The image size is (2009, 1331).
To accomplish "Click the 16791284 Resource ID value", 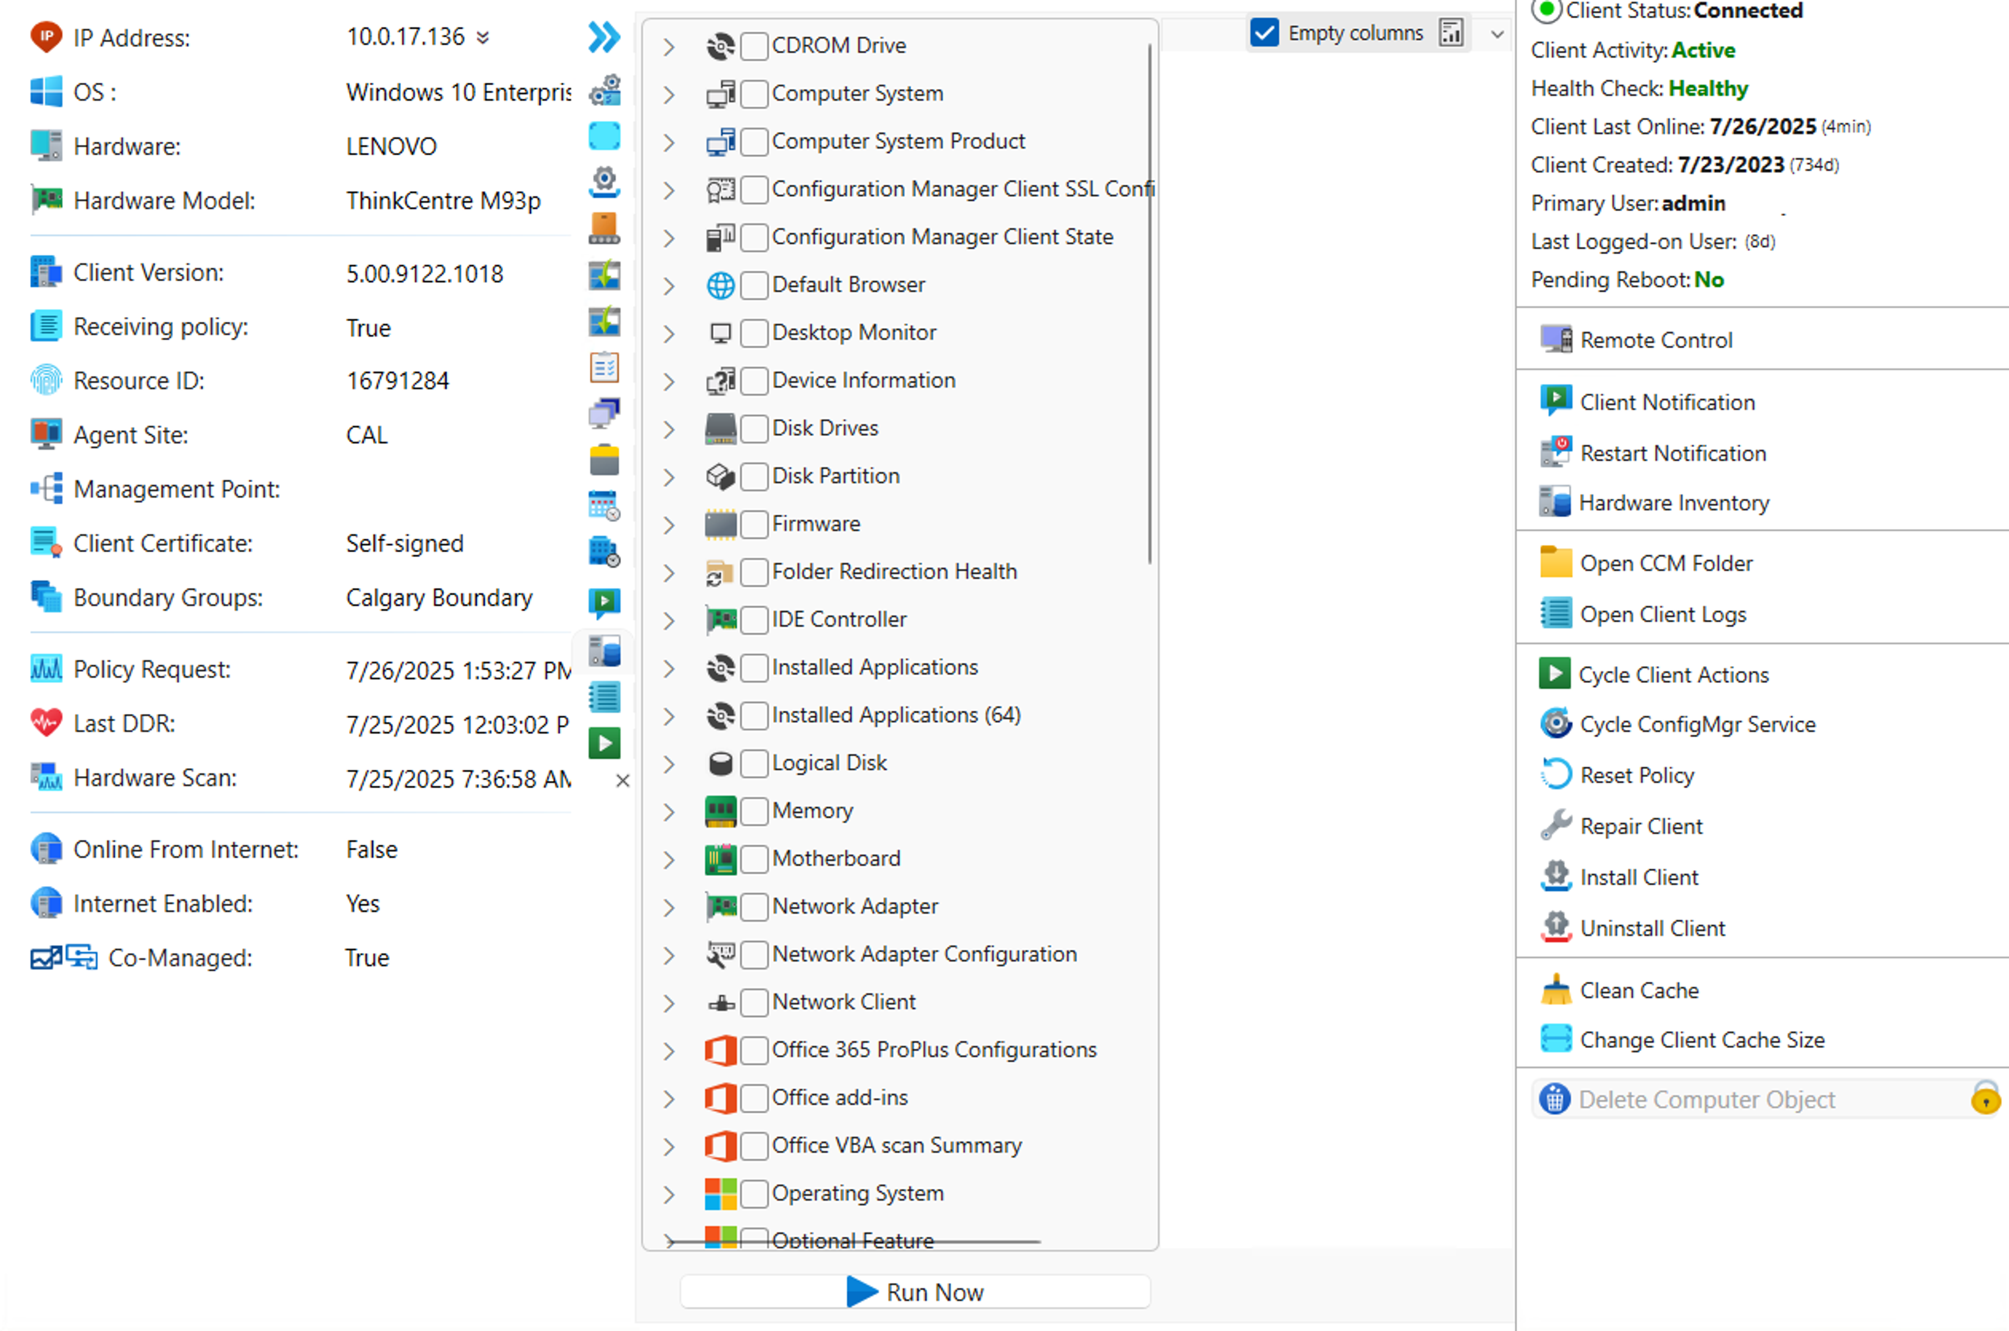I will (x=398, y=381).
